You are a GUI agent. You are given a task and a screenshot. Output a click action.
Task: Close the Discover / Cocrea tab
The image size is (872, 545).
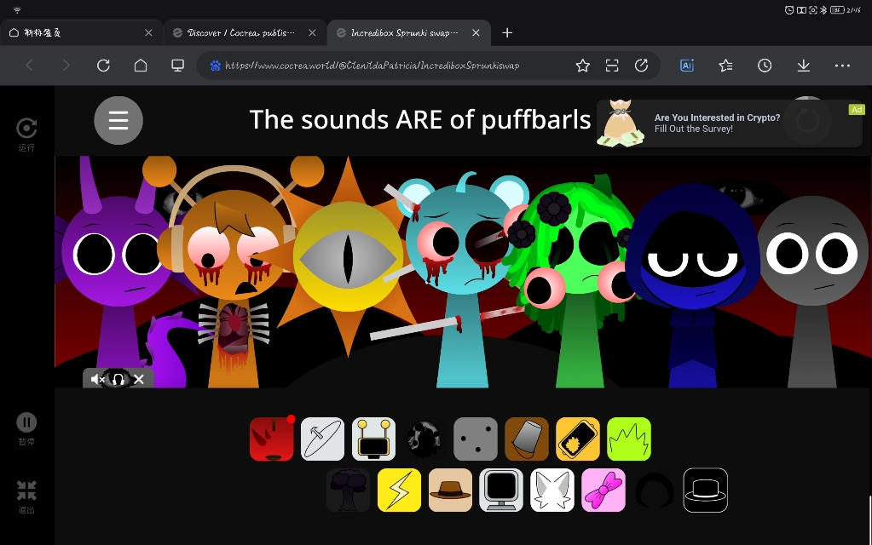click(x=312, y=32)
